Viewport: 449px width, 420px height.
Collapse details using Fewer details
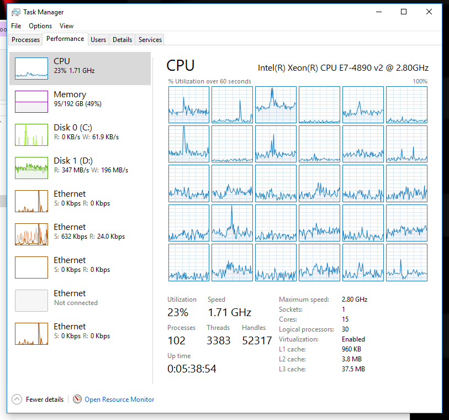37,399
